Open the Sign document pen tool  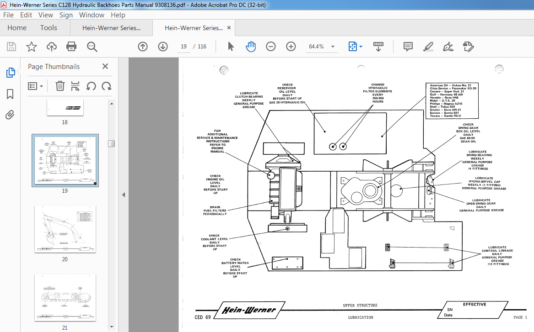[448, 47]
